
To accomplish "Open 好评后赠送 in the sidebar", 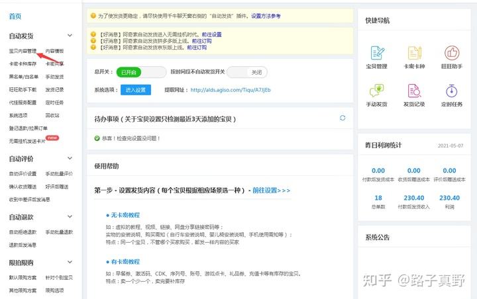I will click(57, 187).
